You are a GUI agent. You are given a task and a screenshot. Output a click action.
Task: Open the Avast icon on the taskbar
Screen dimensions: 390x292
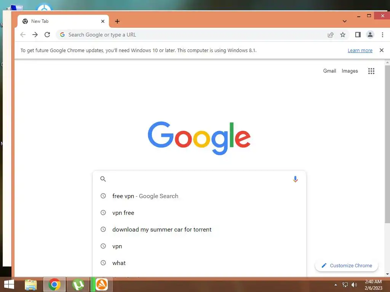tap(101, 284)
